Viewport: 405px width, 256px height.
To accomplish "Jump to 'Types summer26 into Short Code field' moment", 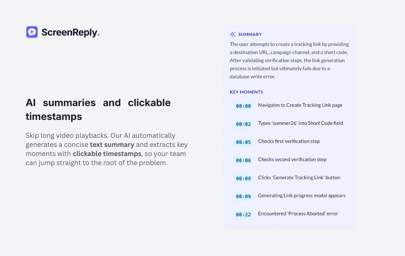I will (x=300, y=123).
